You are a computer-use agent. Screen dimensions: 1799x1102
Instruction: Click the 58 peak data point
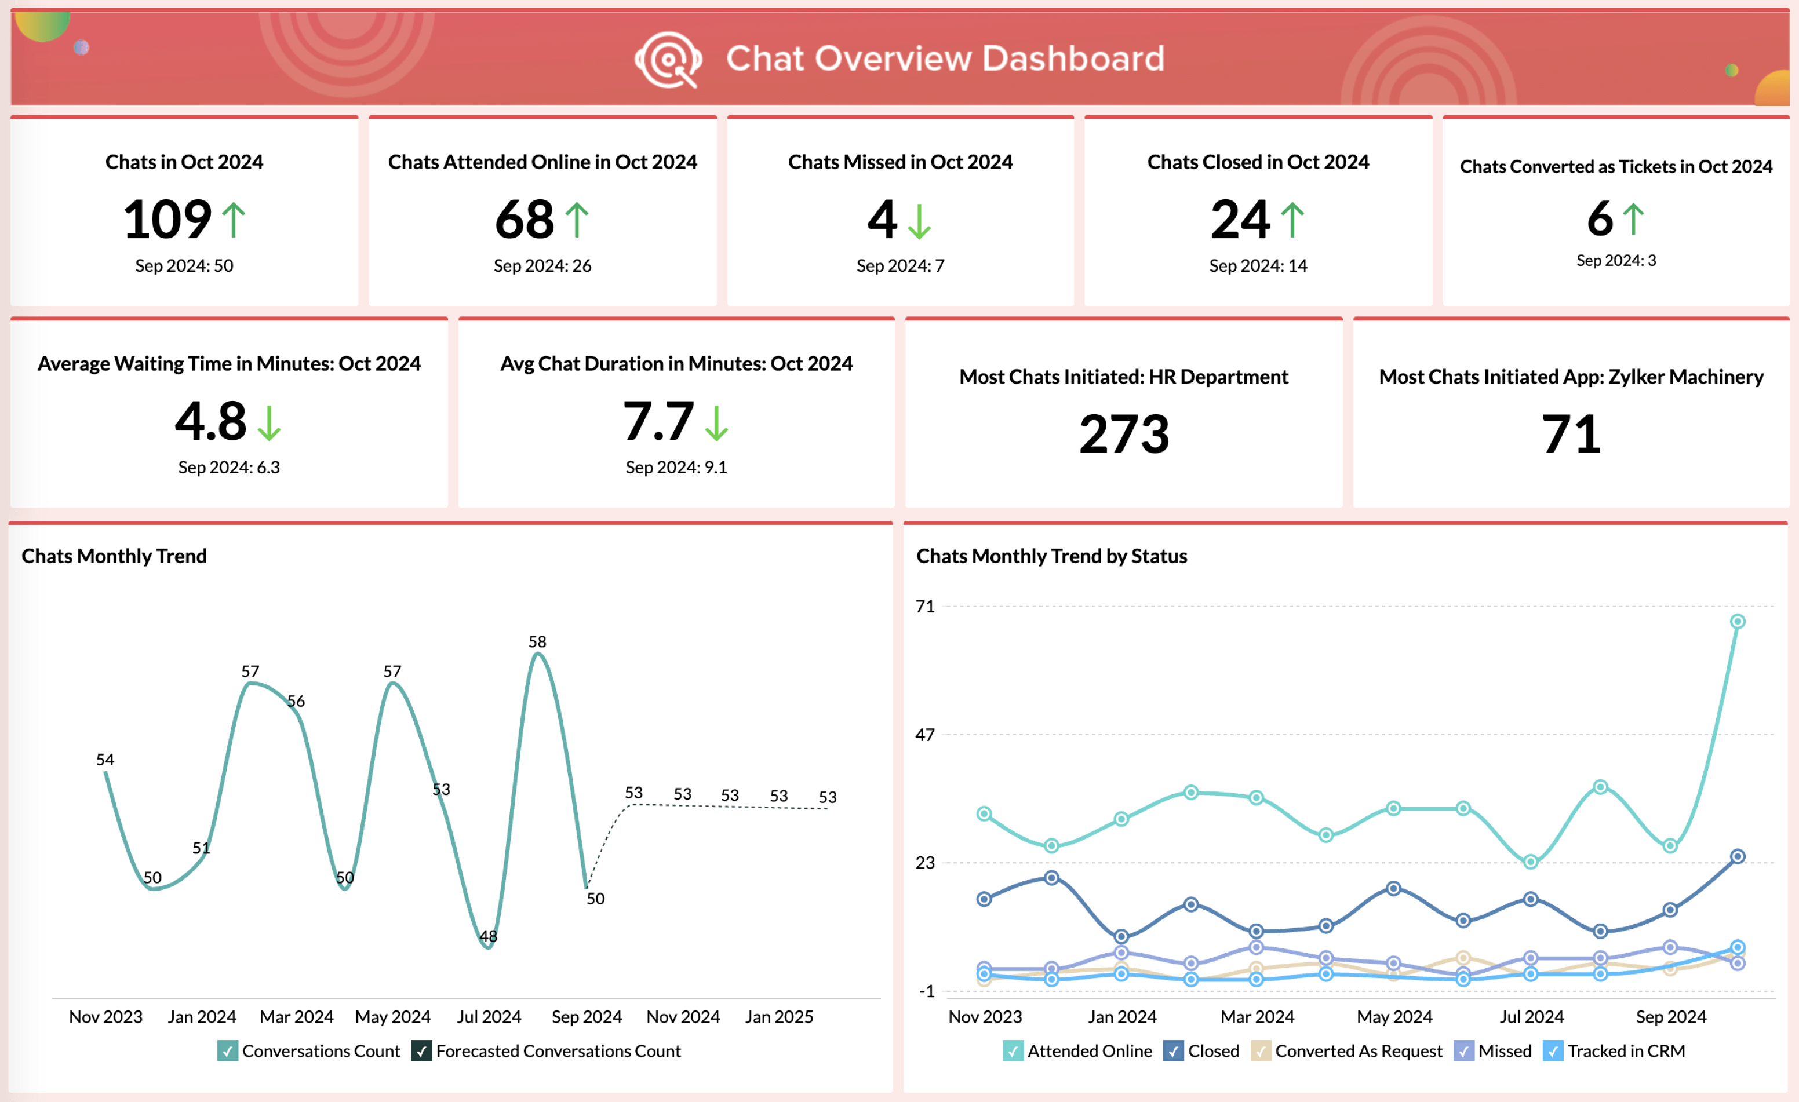[x=538, y=654]
